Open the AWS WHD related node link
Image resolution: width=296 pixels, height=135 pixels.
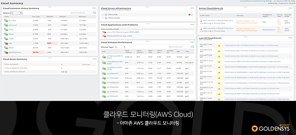pos(286,30)
